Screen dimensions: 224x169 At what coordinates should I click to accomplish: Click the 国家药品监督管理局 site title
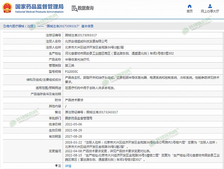click(39, 6)
